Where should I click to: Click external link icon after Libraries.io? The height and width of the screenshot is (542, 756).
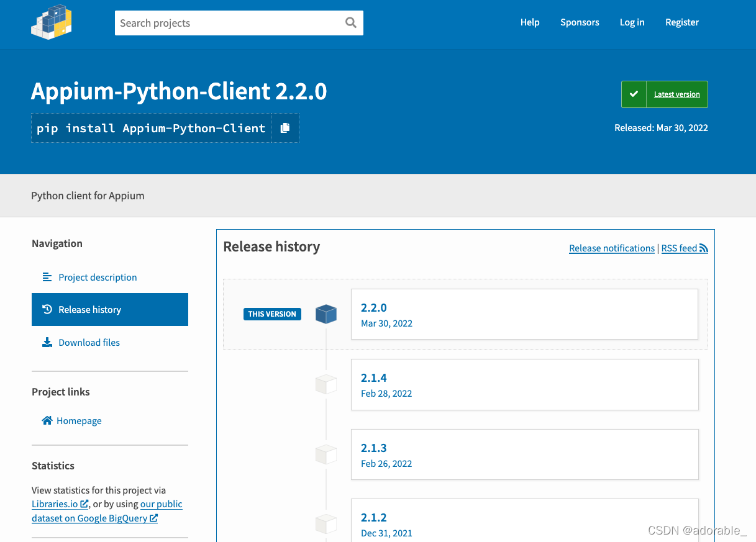pyautogui.click(x=84, y=504)
